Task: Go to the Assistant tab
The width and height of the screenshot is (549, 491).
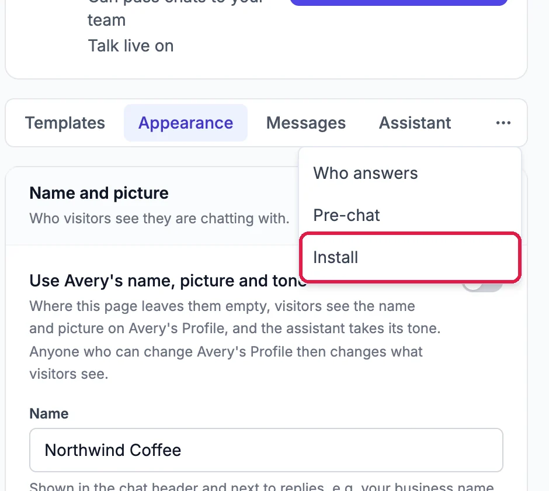Action: click(x=415, y=123)
